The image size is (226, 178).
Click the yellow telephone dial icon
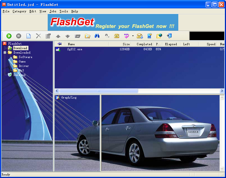[116, 36]
